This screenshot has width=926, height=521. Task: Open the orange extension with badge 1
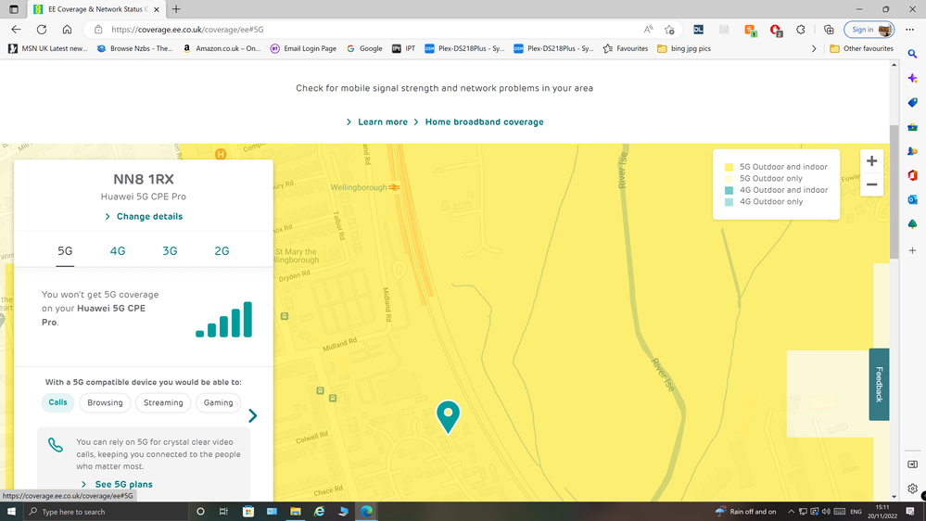750,30
